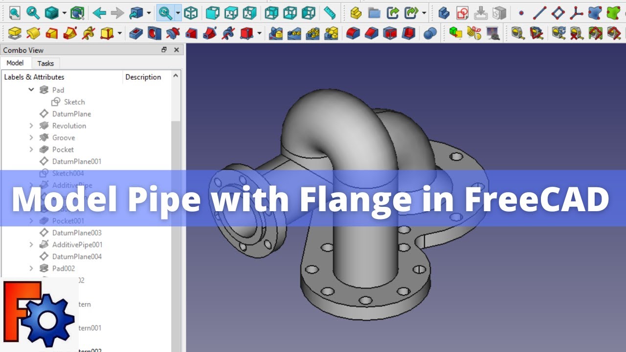Select the Hole tool
The height and width of the screenshot is (352, 626).
click(x=155, y=33)
